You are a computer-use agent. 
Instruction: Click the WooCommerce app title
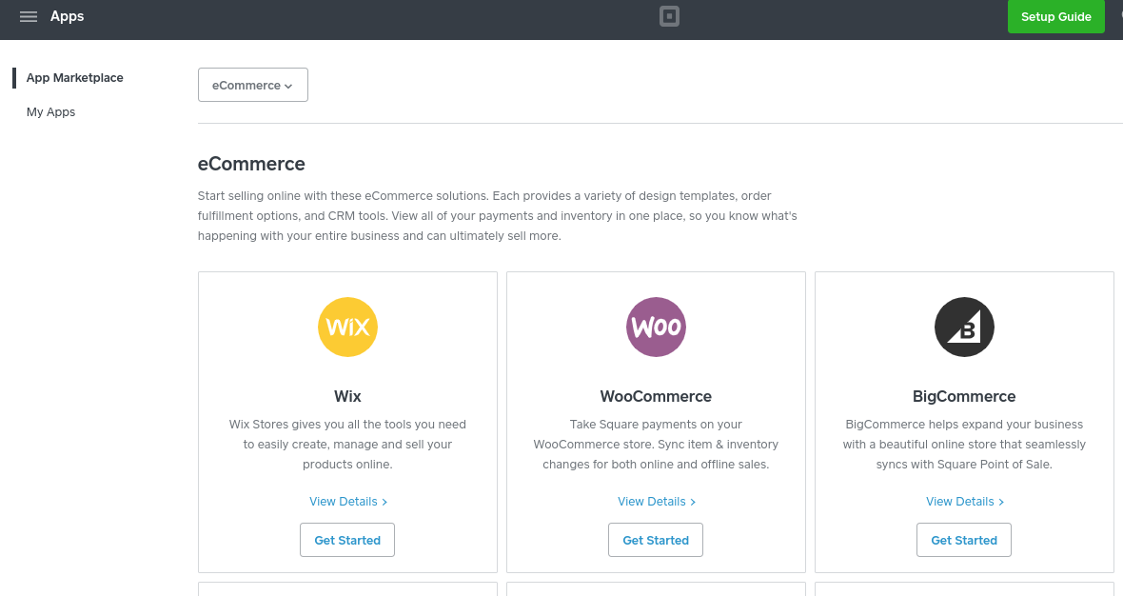point(656,396)
